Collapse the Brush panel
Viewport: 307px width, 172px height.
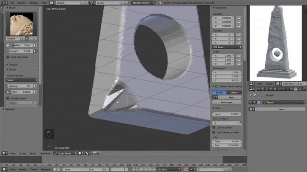tap(8, 8)
